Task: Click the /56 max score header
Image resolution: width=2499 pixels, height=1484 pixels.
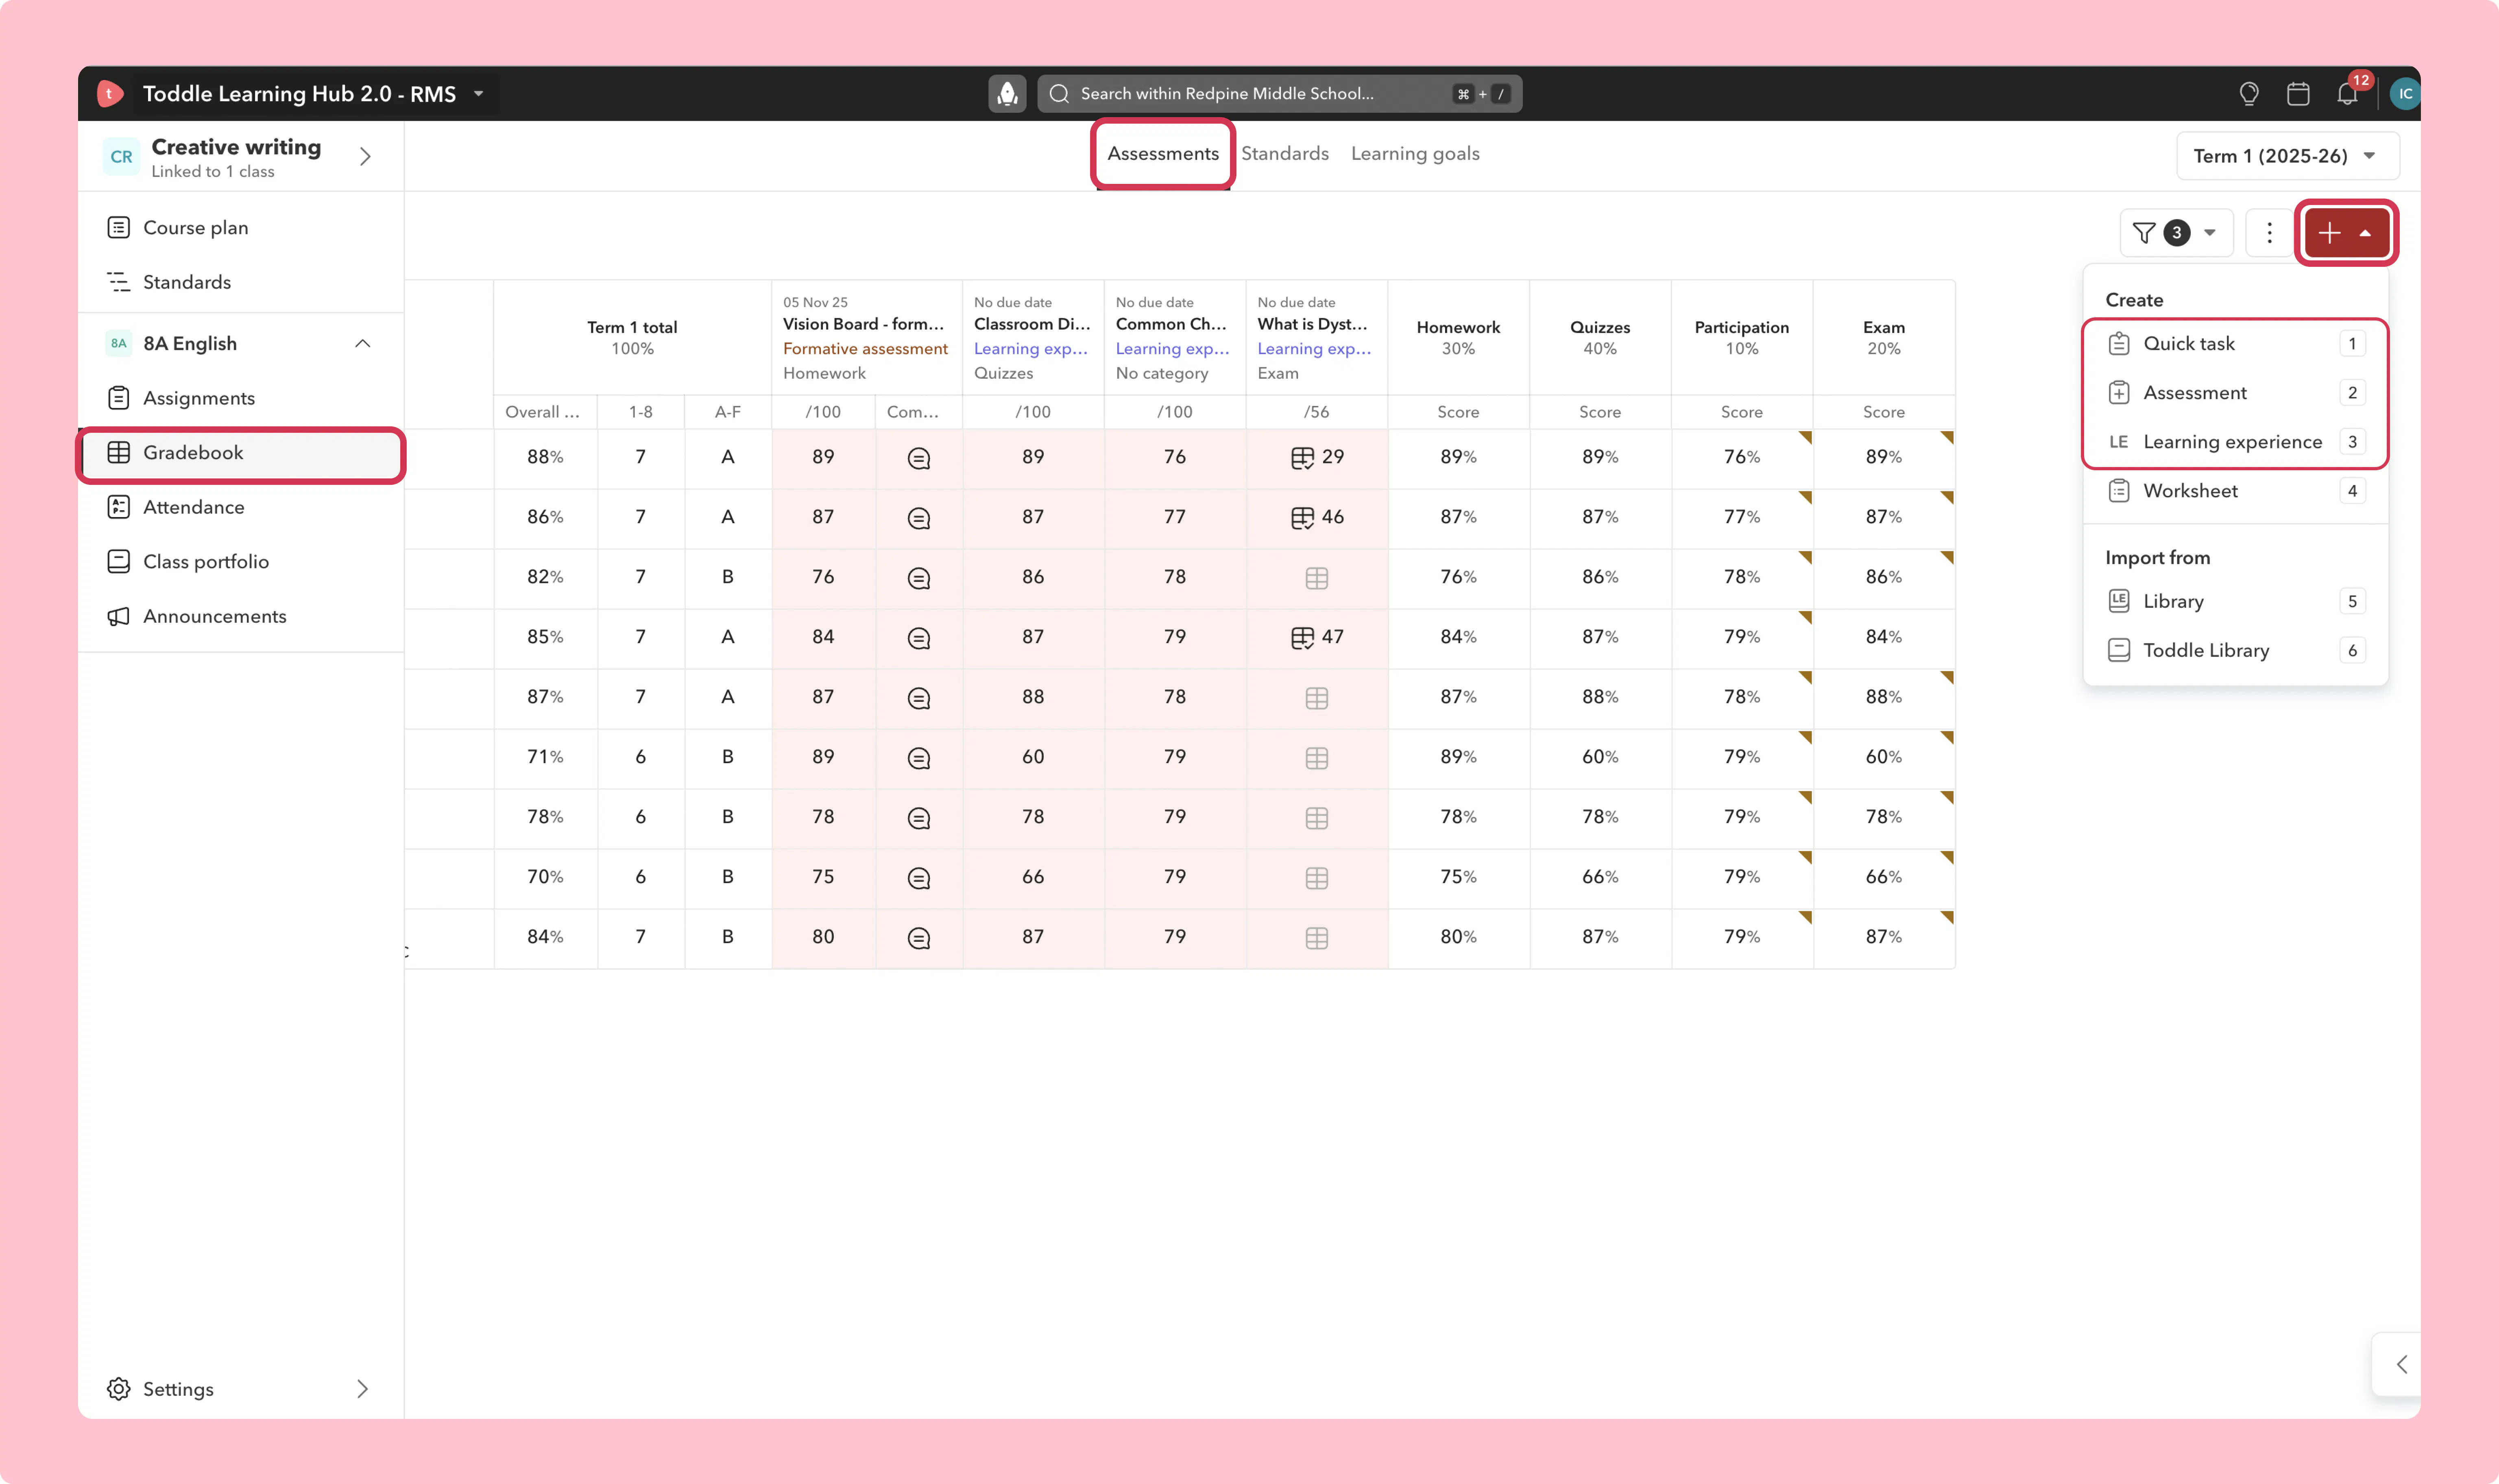Action: (x=1317, y=412)
